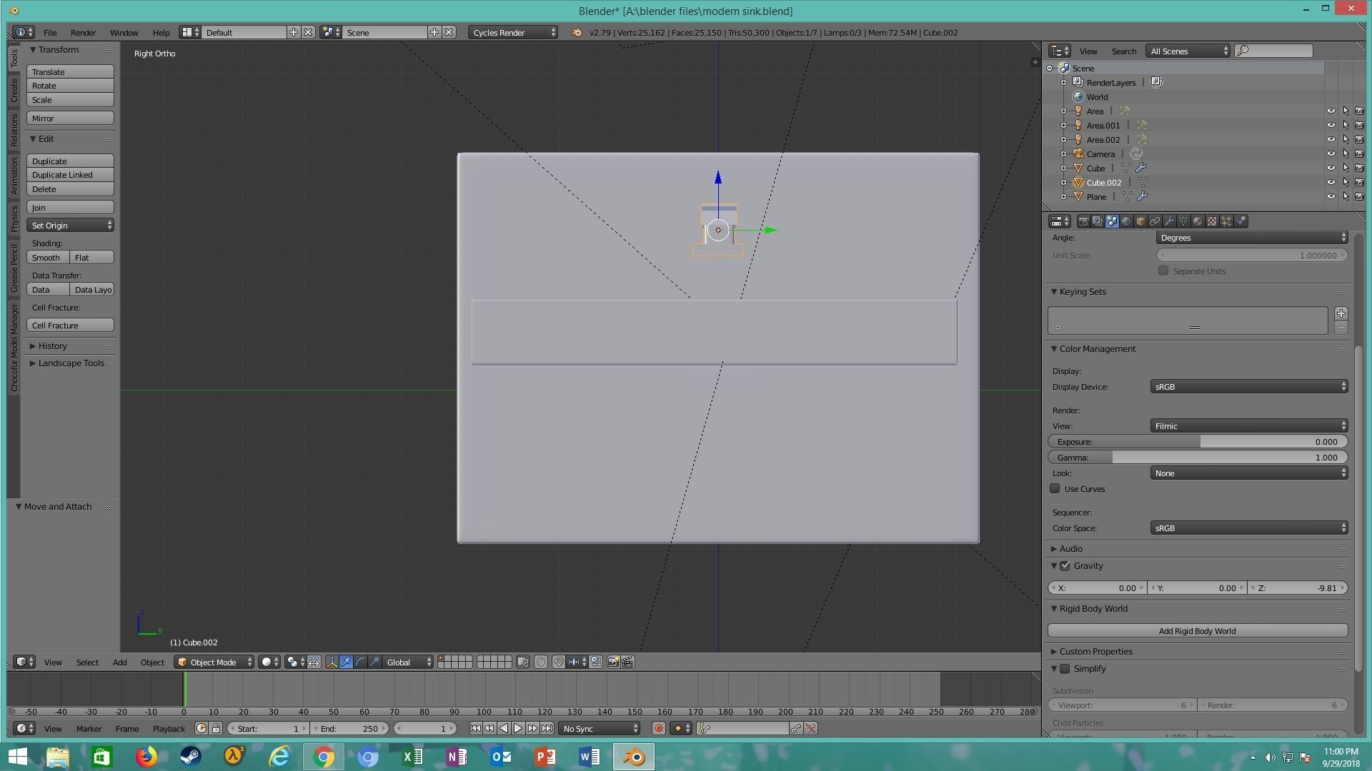The image size is (1372, 771).
Task: Open the Material properties tab icon
Action: [x=1198, y=221]
